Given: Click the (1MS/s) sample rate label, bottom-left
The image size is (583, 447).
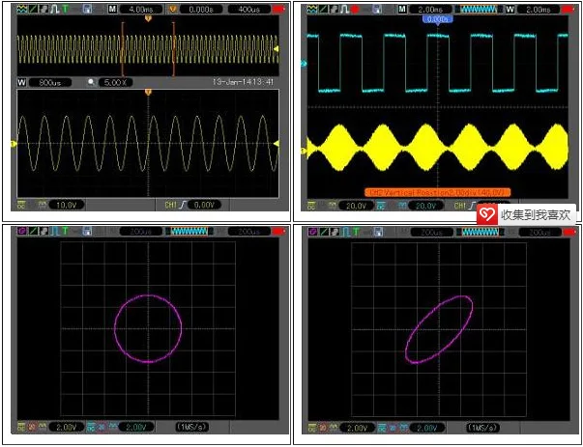Looking at the screenshot, I should tap(191, 427).
